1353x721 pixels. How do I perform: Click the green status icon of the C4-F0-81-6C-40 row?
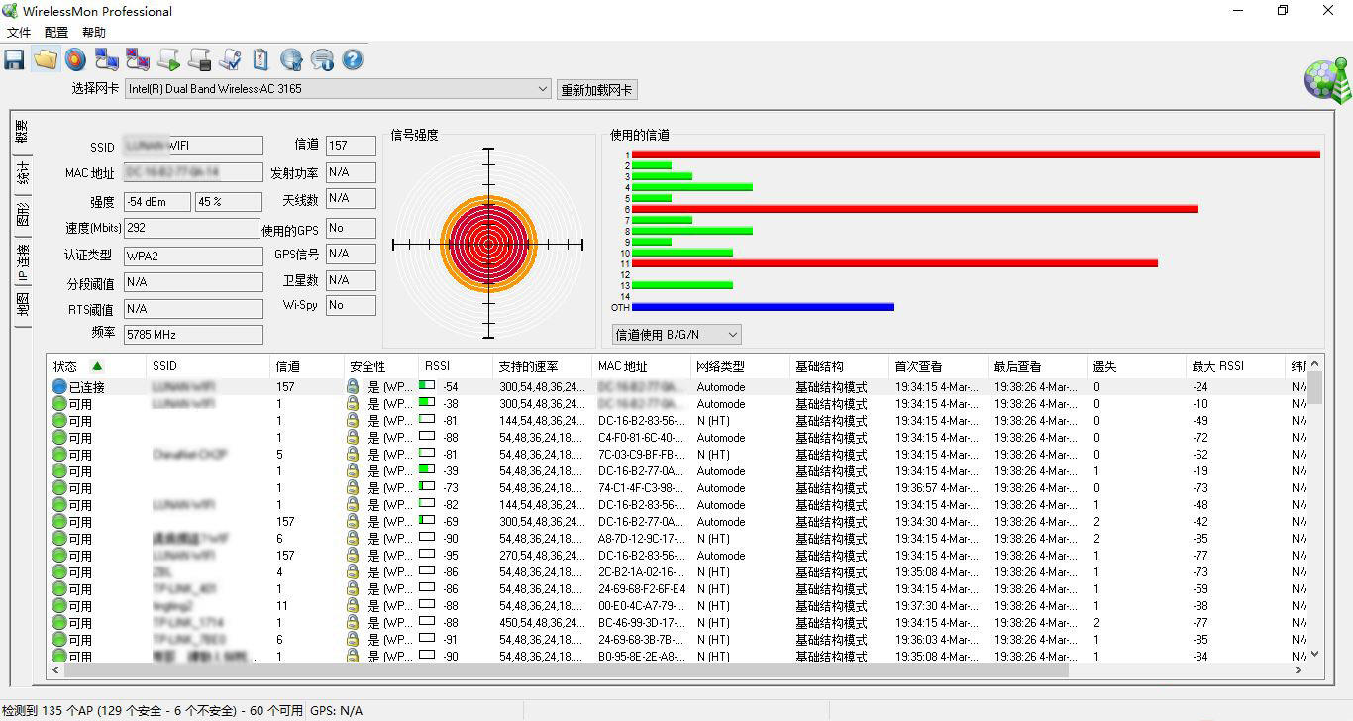pos(59,438)
